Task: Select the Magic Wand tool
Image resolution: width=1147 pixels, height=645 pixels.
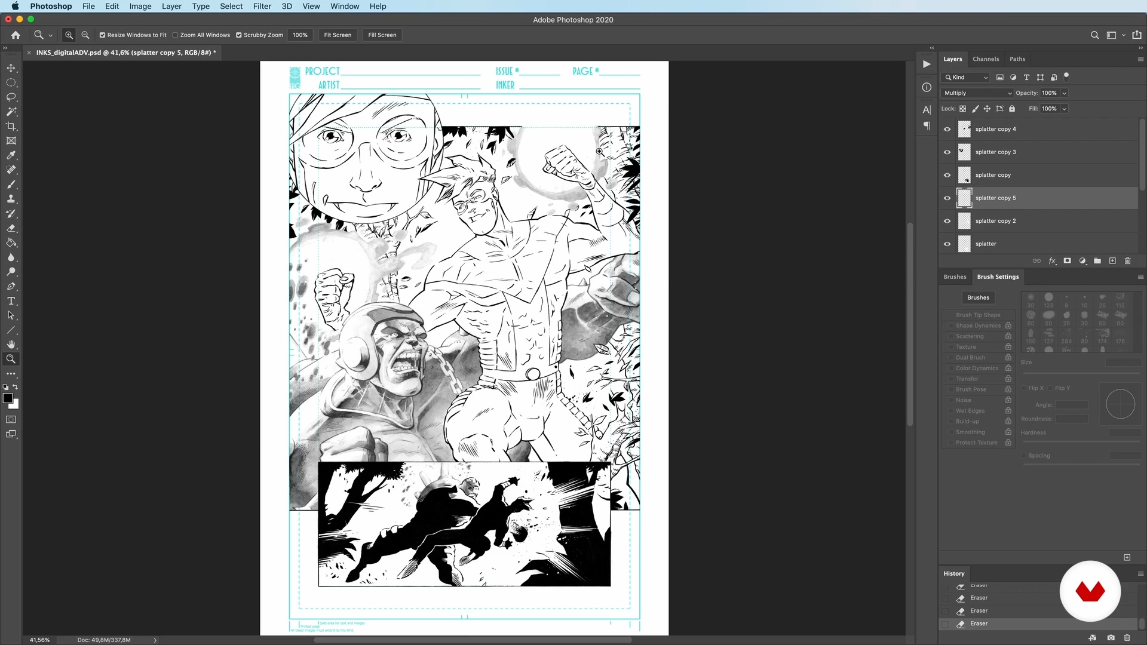Action: click(11, 112)
